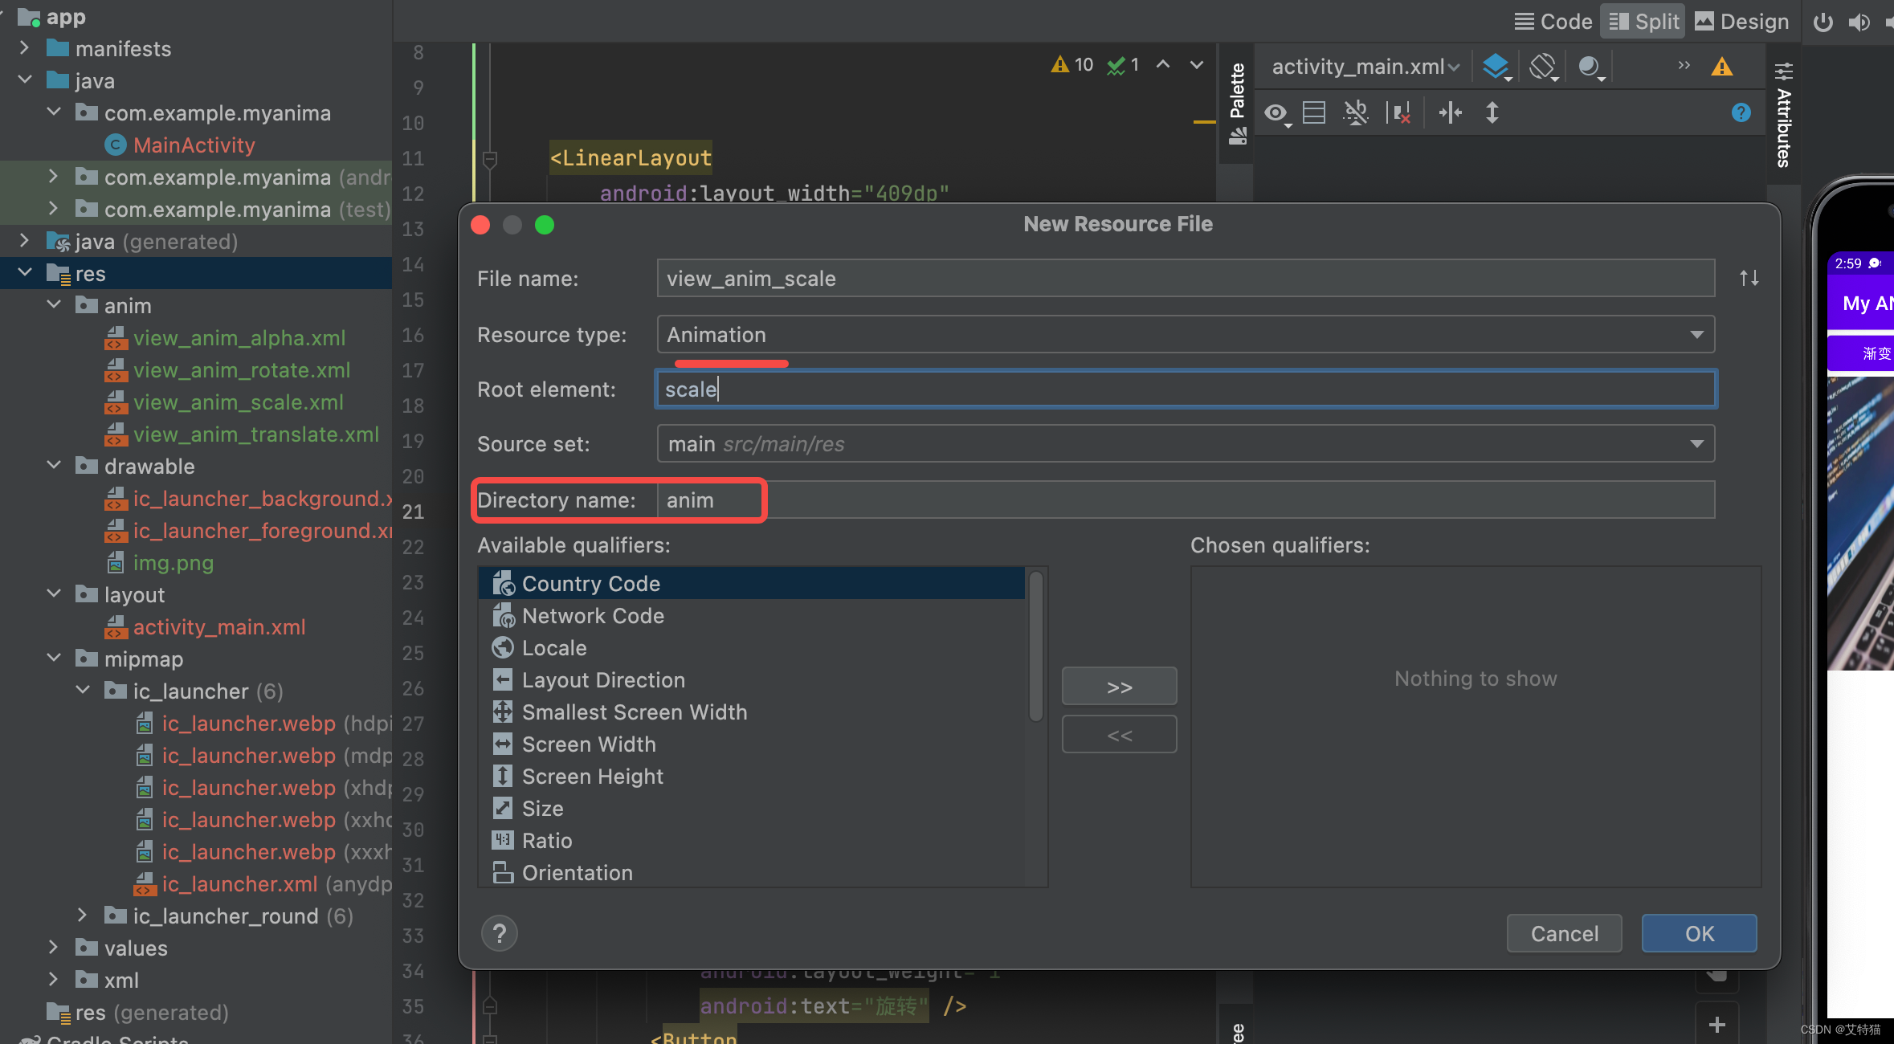Click the orange layout warning triangle icon

coord(1721,67)
